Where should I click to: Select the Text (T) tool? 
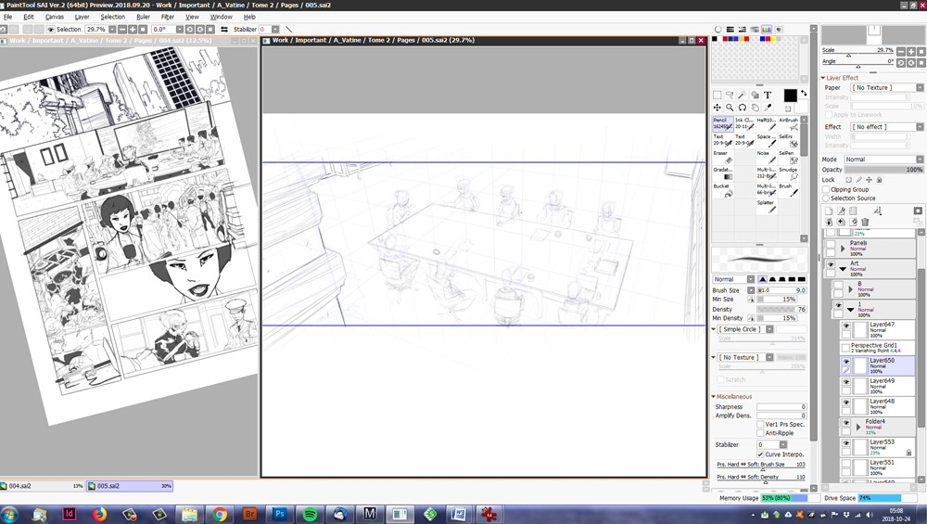pos(768,96)
